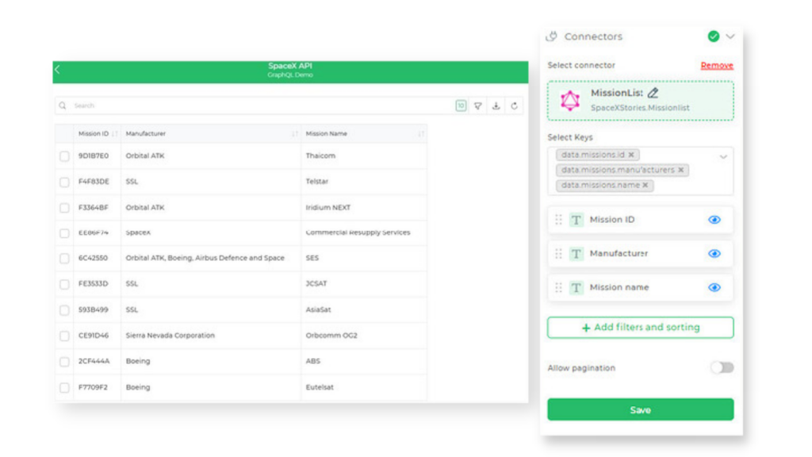Hide the Manufacturer field with eye icon

pos(714,254)
